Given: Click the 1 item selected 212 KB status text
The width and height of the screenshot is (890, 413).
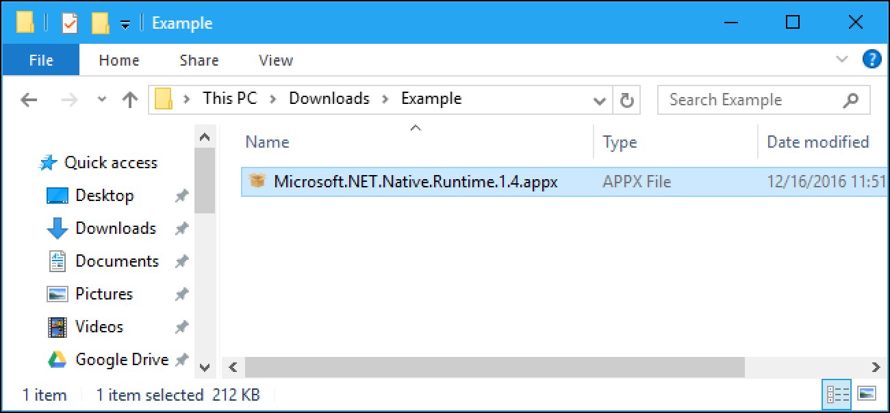Looking at the screenshot, I should point(178,395).
